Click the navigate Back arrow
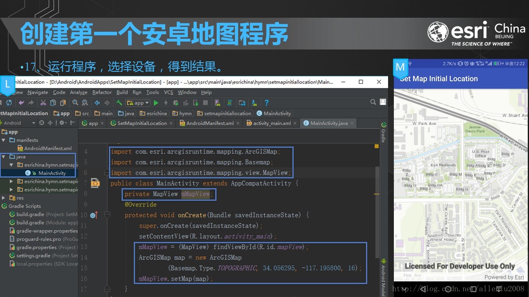Viewport: 529px width, 297px height. click(97, 103)
